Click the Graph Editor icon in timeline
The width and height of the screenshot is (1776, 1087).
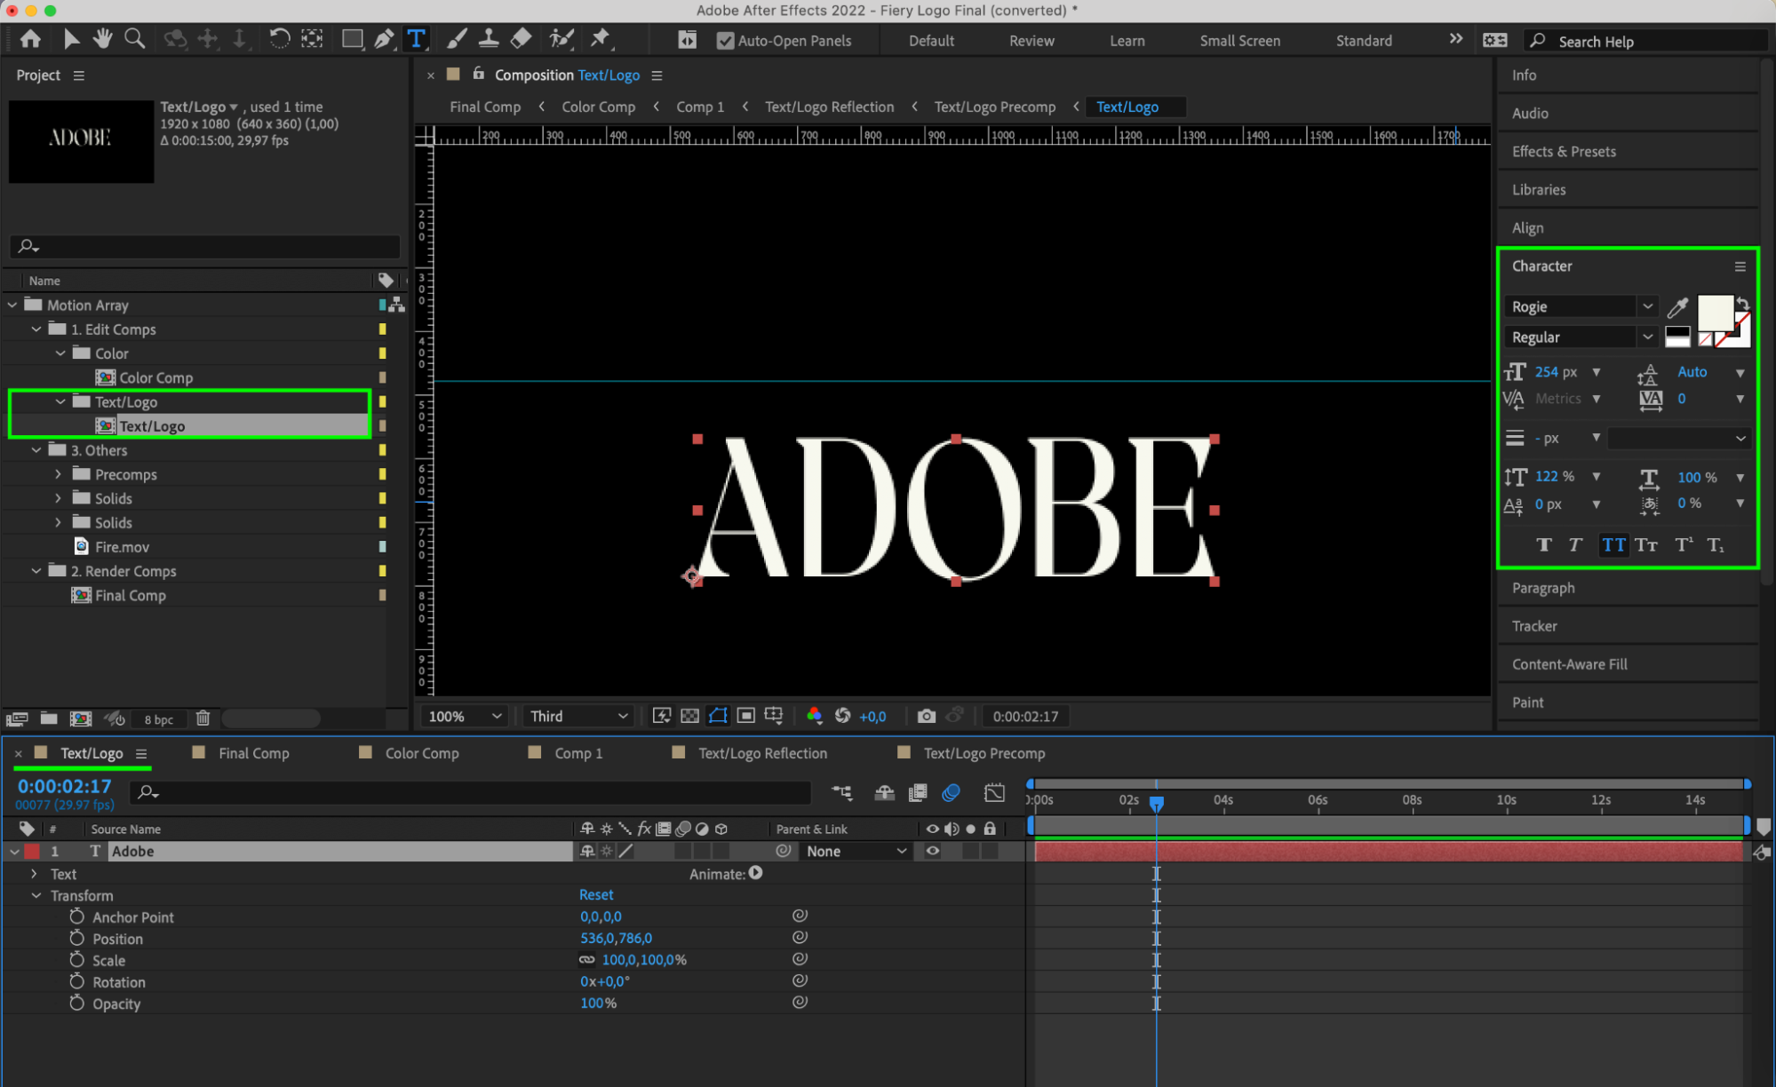click(x=994, y=792)
